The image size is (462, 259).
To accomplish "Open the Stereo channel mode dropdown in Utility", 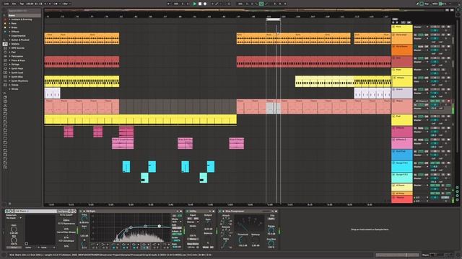I will click(x=193, y=222).
